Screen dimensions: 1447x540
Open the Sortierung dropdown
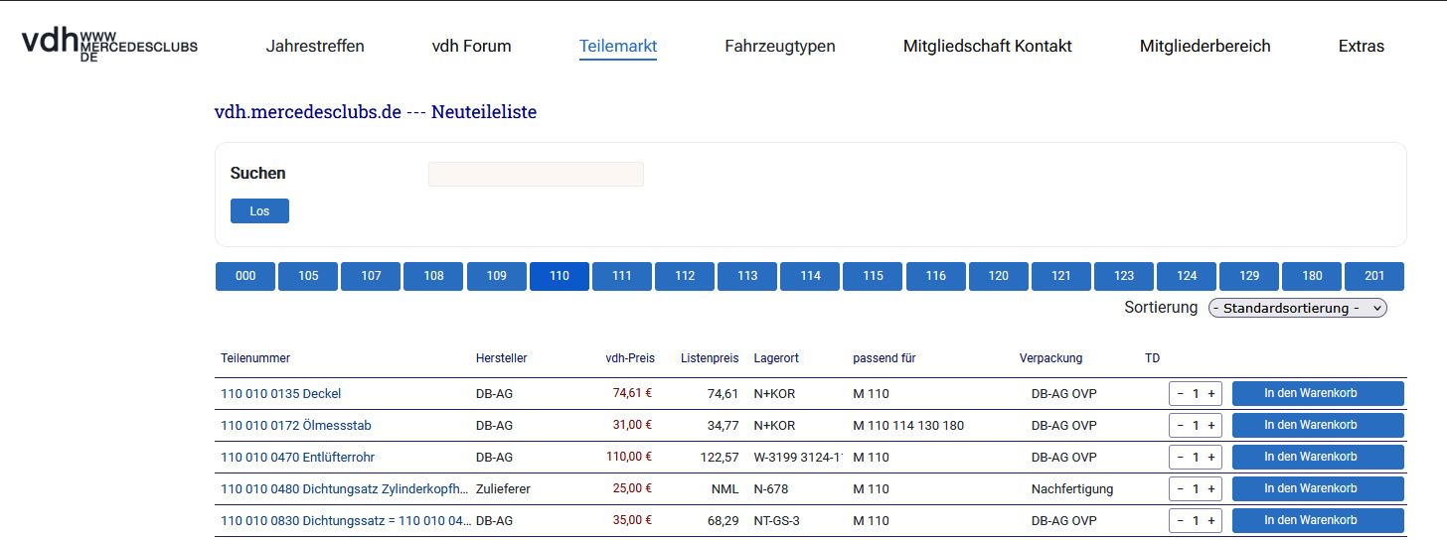coord(1297,309)
